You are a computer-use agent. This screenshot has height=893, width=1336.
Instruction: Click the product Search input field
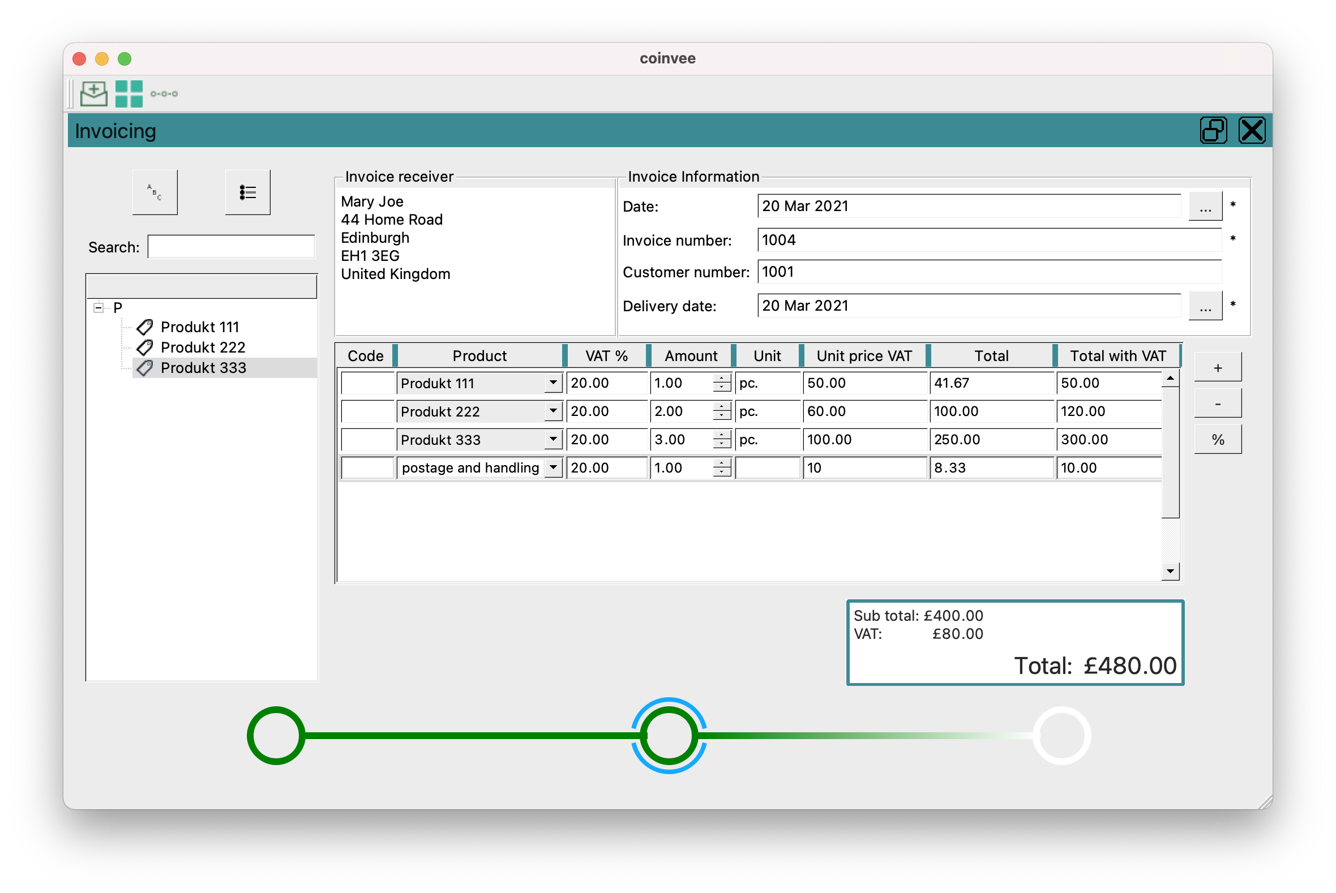click(x=231, y=247)
